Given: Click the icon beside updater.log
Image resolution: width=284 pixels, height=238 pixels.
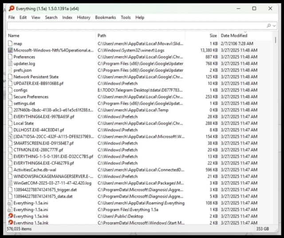Looking at the screenshot, I should [10, 63].
